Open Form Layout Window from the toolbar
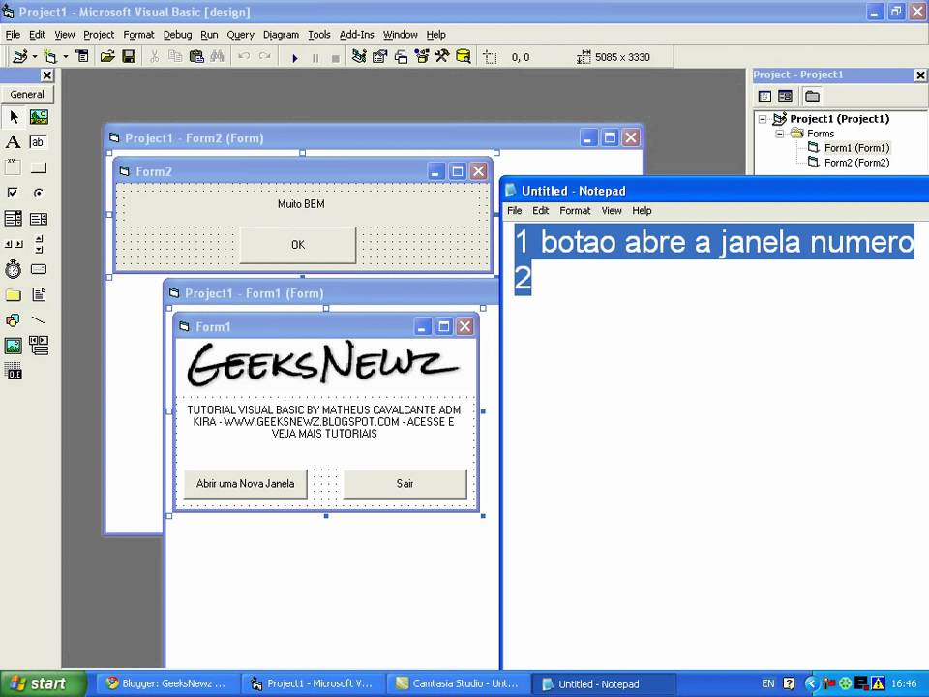 coord(401,57)
